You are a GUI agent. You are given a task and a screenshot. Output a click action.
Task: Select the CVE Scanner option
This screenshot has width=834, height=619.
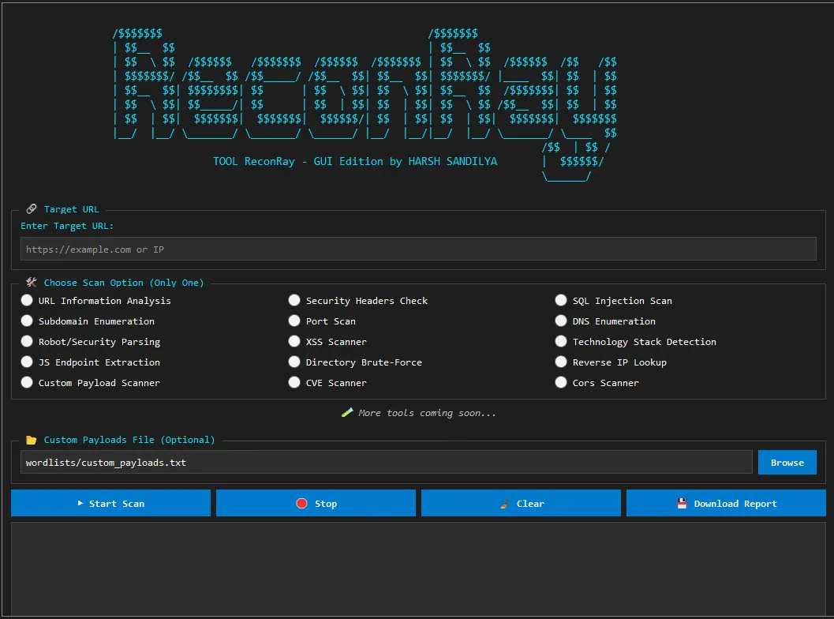point(294,383)
